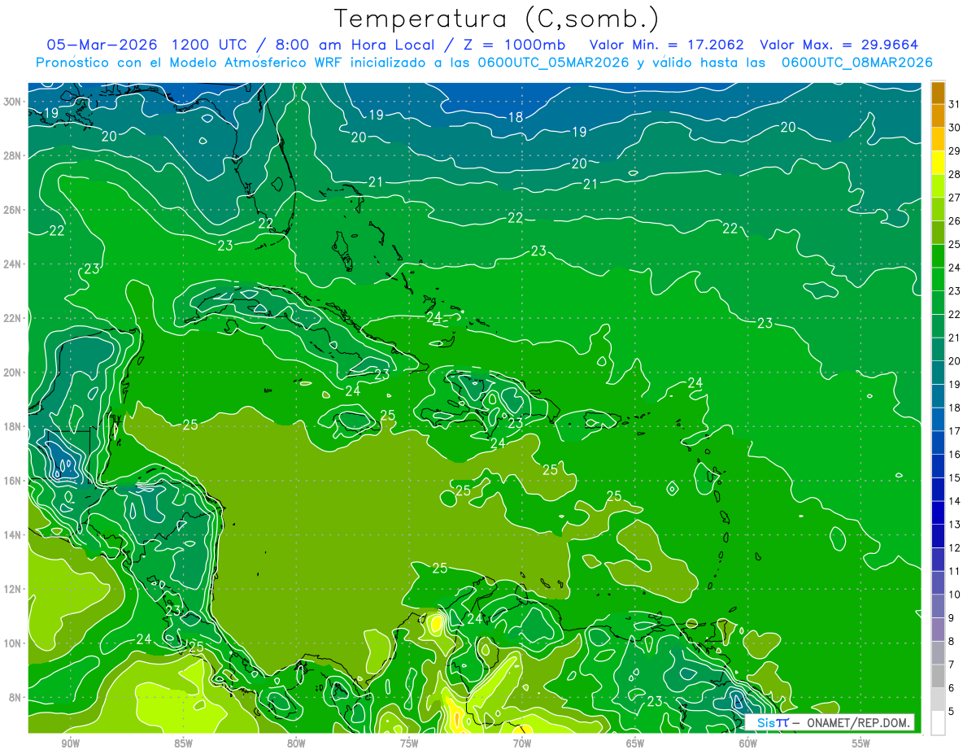Click the "90W" longitude axis label
Screen dimensions: 976x754
[x=70, y=743]
